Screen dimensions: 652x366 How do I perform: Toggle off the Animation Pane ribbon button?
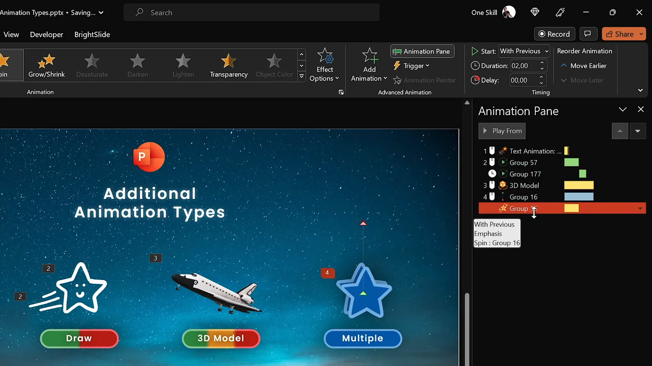click(422, 51)
